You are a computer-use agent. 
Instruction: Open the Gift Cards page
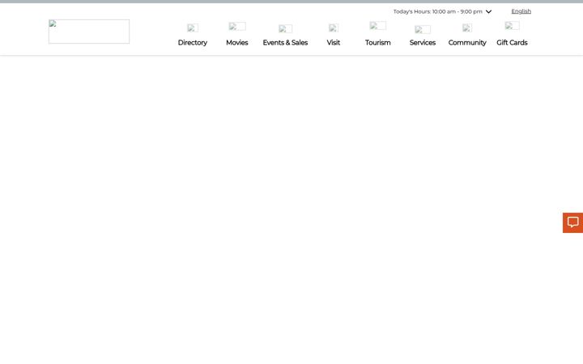pyautogui.click(x=512, y=43)
